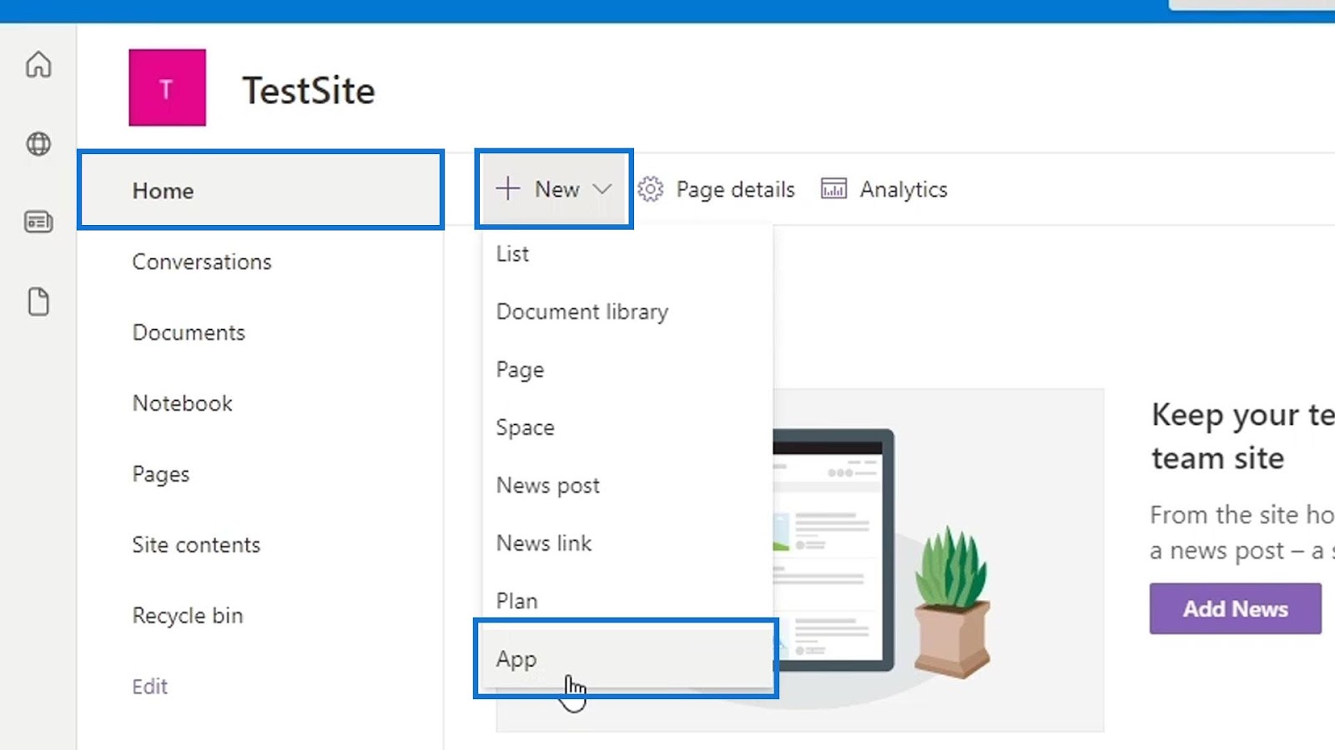The width and height of the screenshot is (1335, 750).
Task: Choose News post from New menu
Action: 627,485
